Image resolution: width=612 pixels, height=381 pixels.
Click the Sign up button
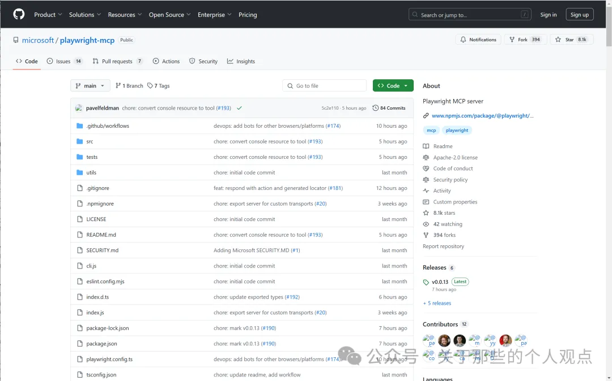click(580, 15)
